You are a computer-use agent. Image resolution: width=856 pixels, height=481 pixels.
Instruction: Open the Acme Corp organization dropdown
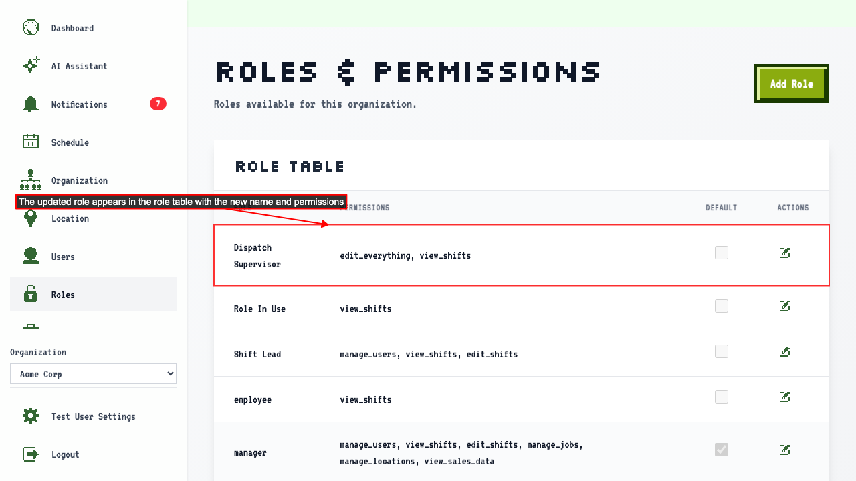pos(93,374)
